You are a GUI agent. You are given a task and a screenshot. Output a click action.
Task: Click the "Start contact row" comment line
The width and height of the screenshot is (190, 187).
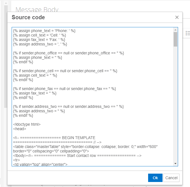[x=77, y=156]
